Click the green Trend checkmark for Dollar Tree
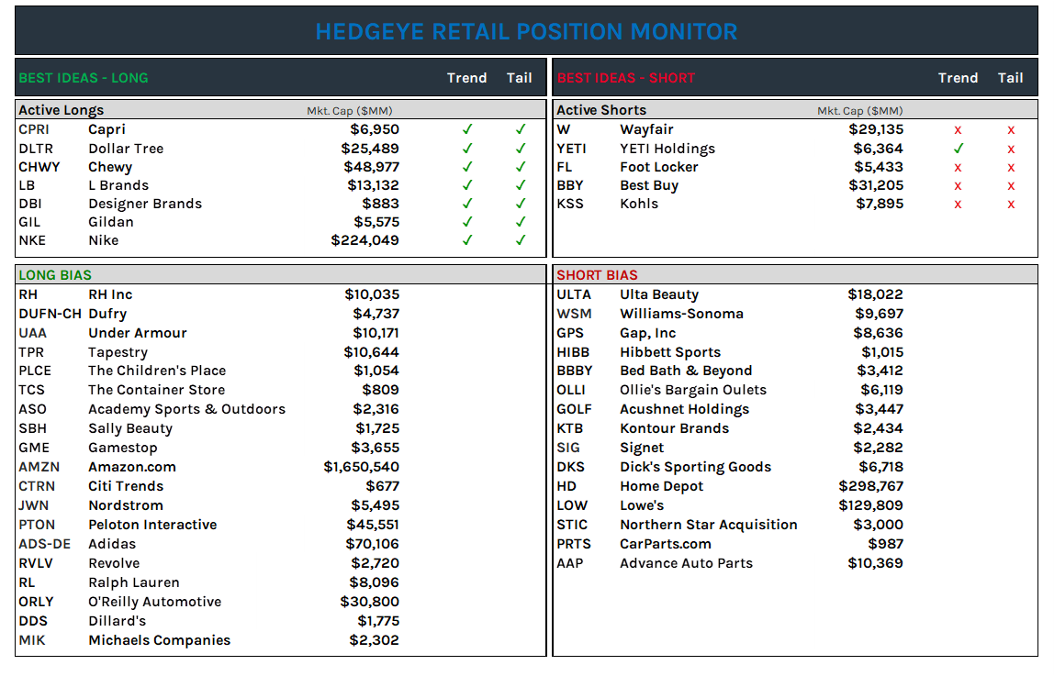This screenshot has width=1054, height=676. tap(467, 148)
